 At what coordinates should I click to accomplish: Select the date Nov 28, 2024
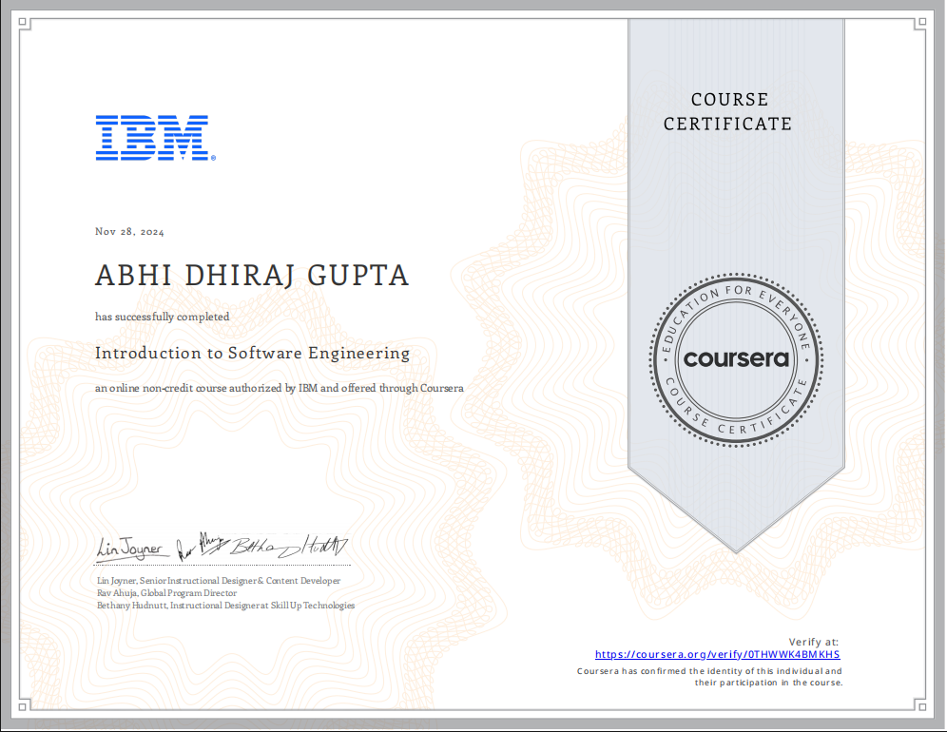[x=129, y=232]
